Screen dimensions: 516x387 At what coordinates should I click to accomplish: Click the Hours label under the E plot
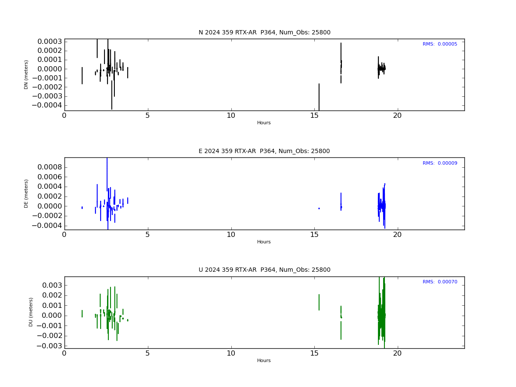[264, 242]
